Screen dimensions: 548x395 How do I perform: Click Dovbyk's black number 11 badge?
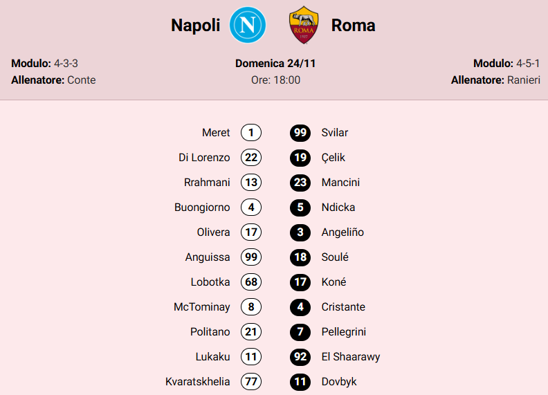tap(300, 382)
